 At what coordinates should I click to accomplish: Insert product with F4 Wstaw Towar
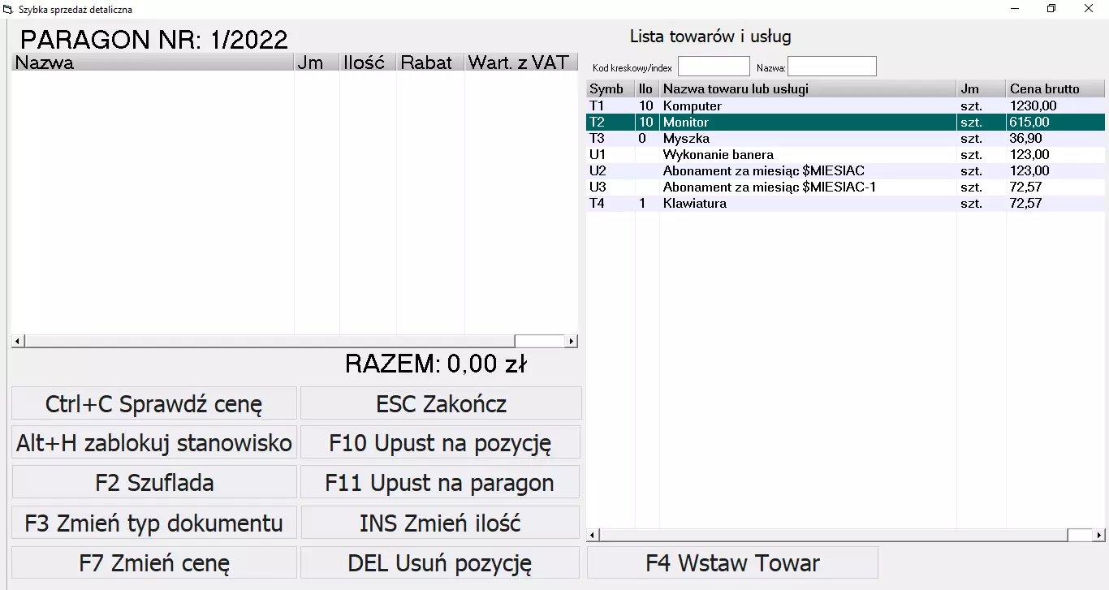pyautogui.click(x=732, y=562)
